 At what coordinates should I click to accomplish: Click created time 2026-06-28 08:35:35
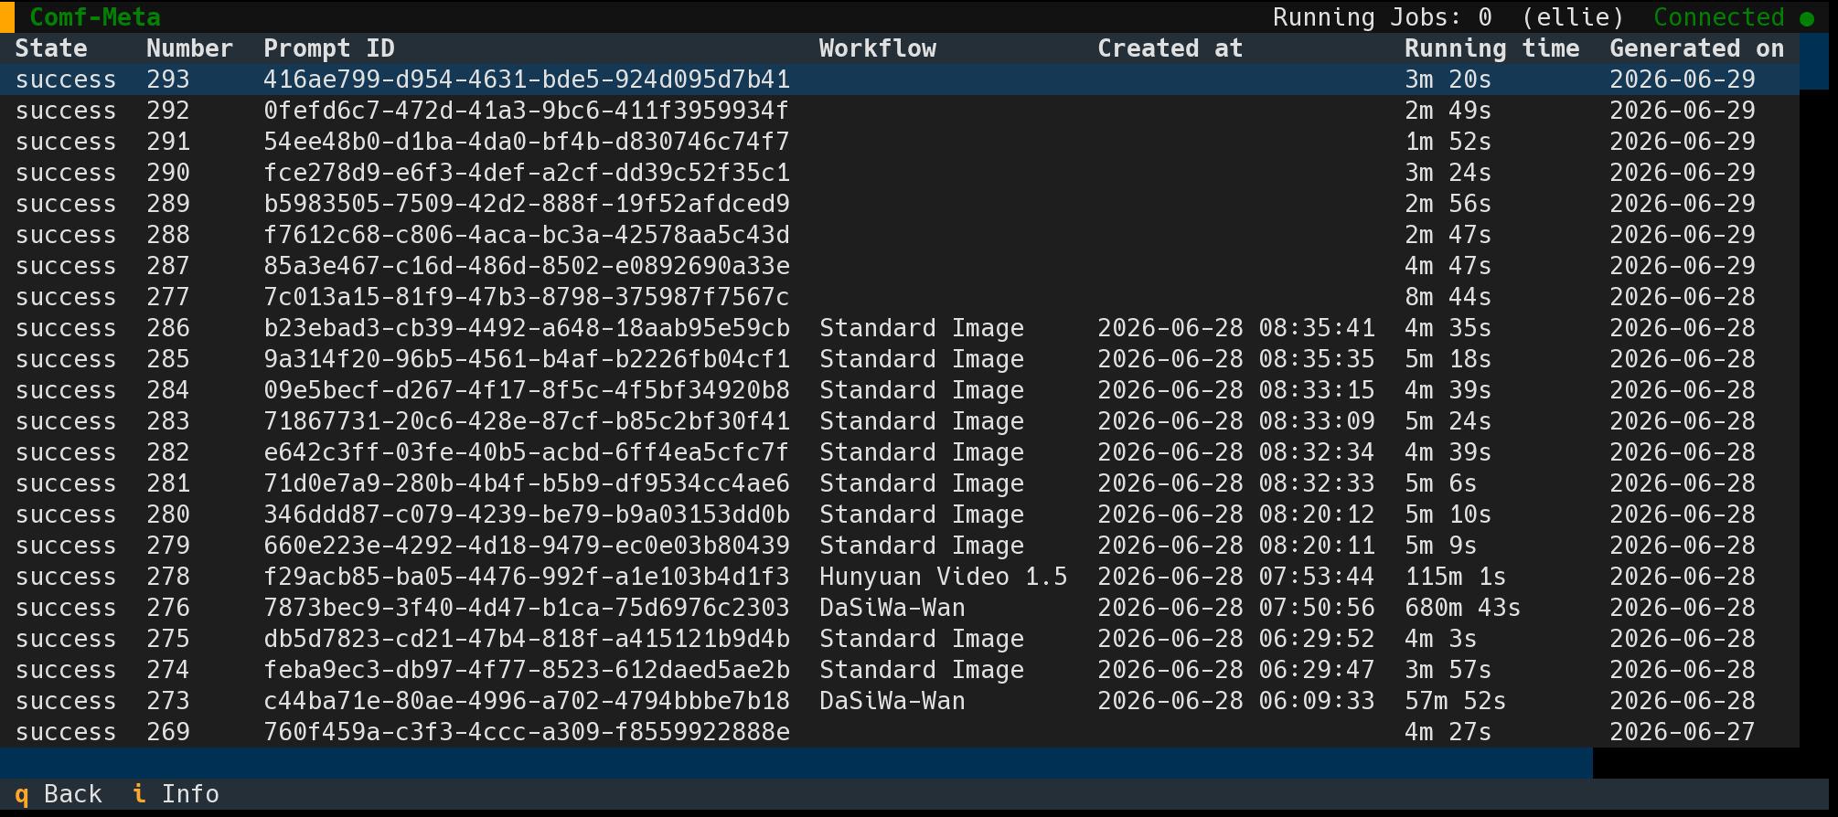1236,359
